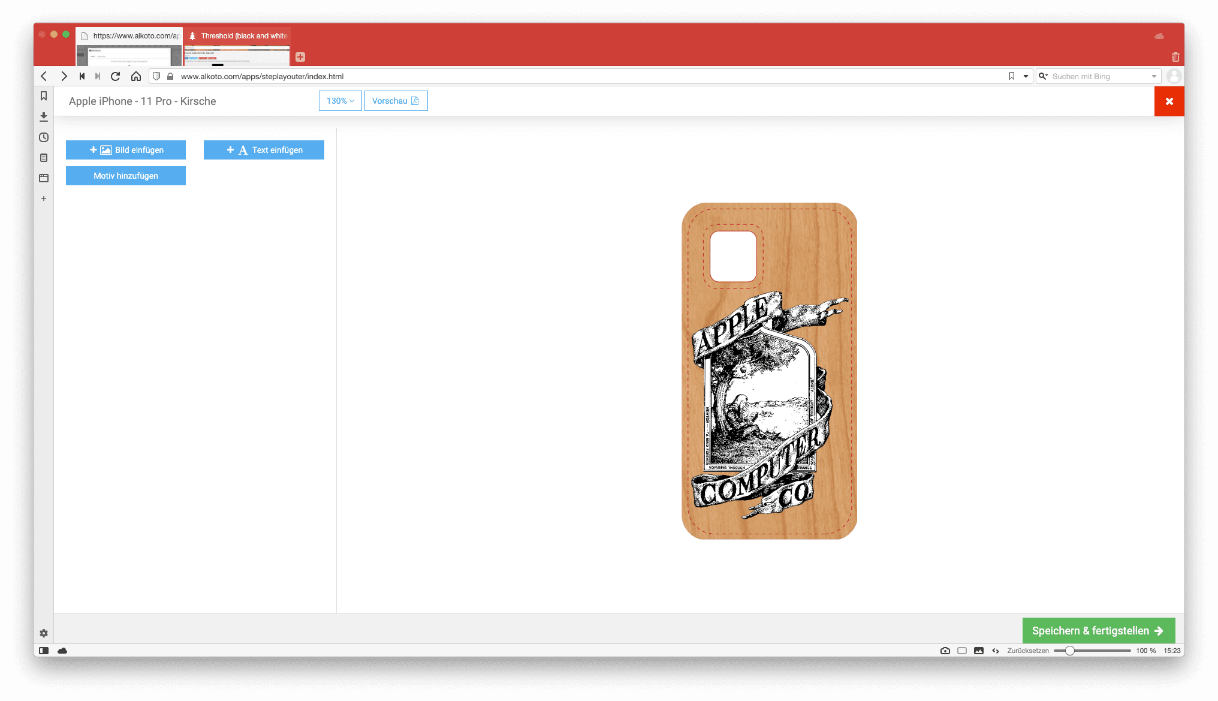Switch to the Threshold (black and white) tab
Screen dimensions: 1218x701
pyautogui.click(x=237, y=36)
